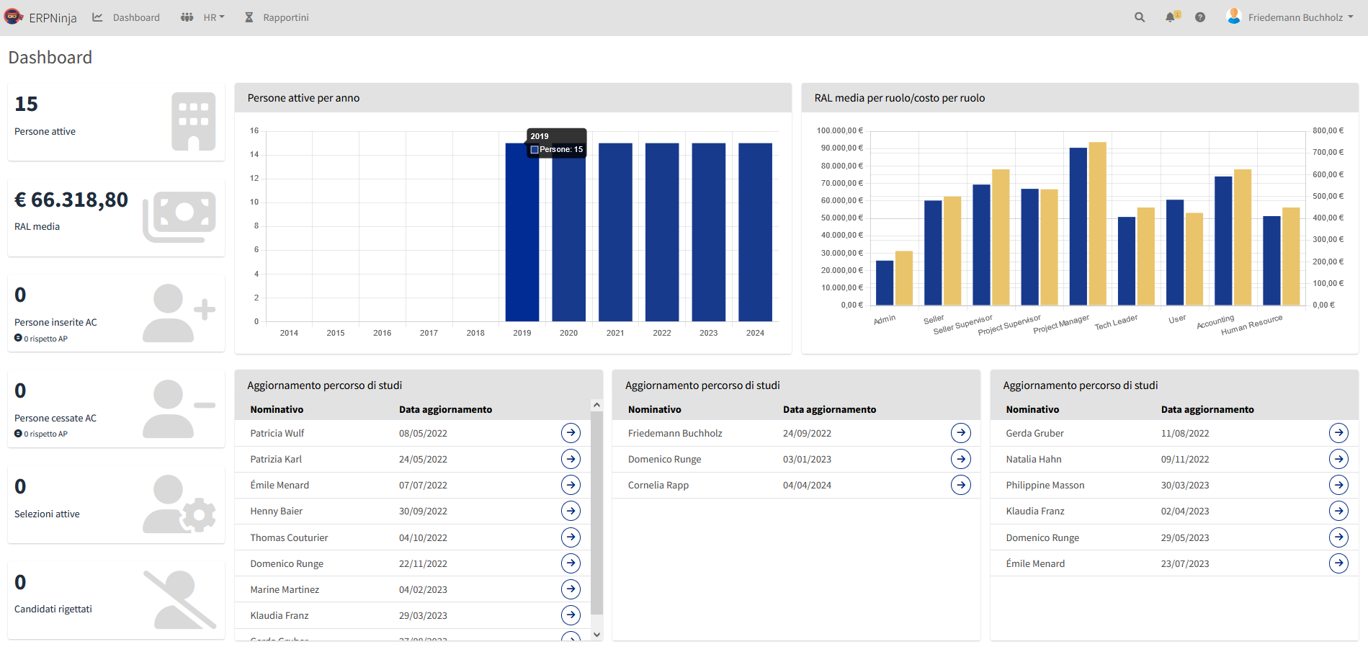Click the € 66.318,80 RAL media value

(x=71, y=200)
